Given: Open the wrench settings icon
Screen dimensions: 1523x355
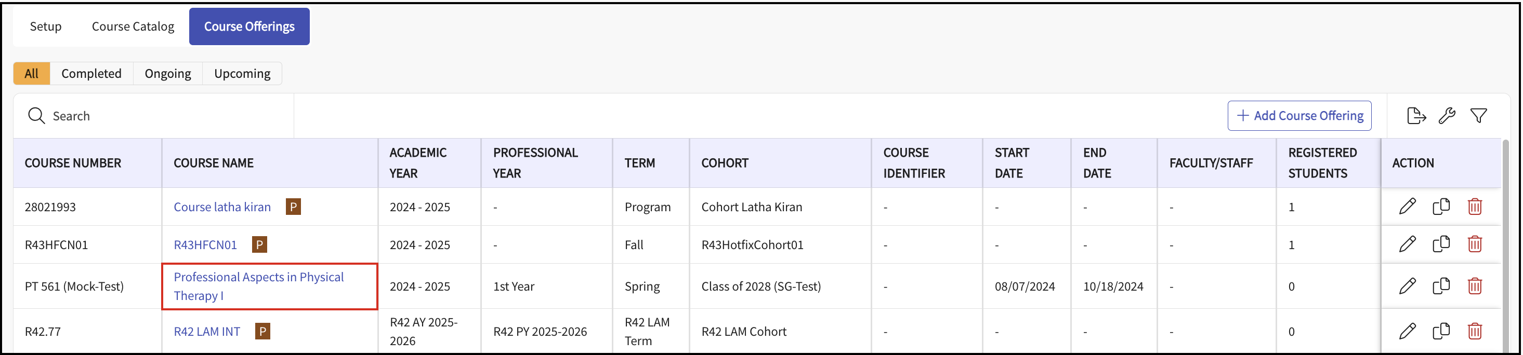Looking at the screenshot, I should click(x=1447, y=116).
